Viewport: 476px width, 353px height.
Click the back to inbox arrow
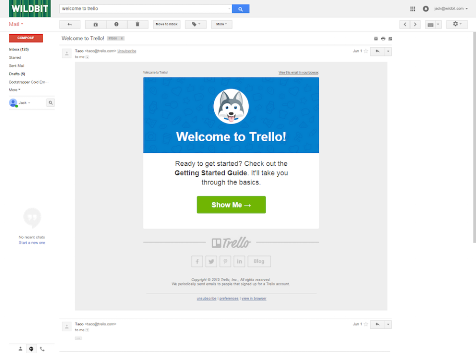pyautogui.click(x=70, y=24)
